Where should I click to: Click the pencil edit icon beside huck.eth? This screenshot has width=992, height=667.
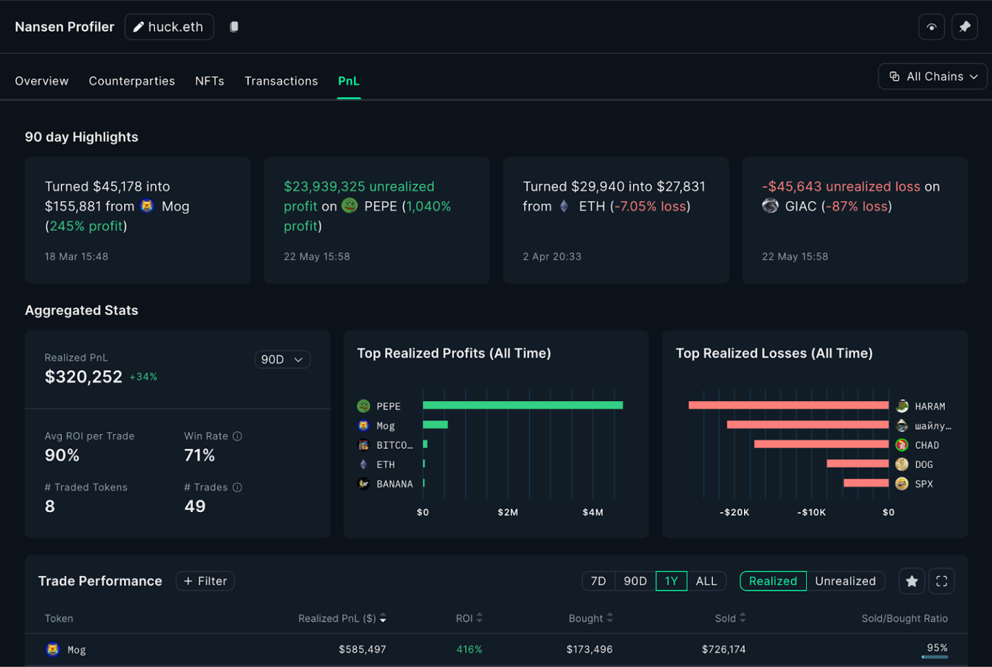point(138,27)
